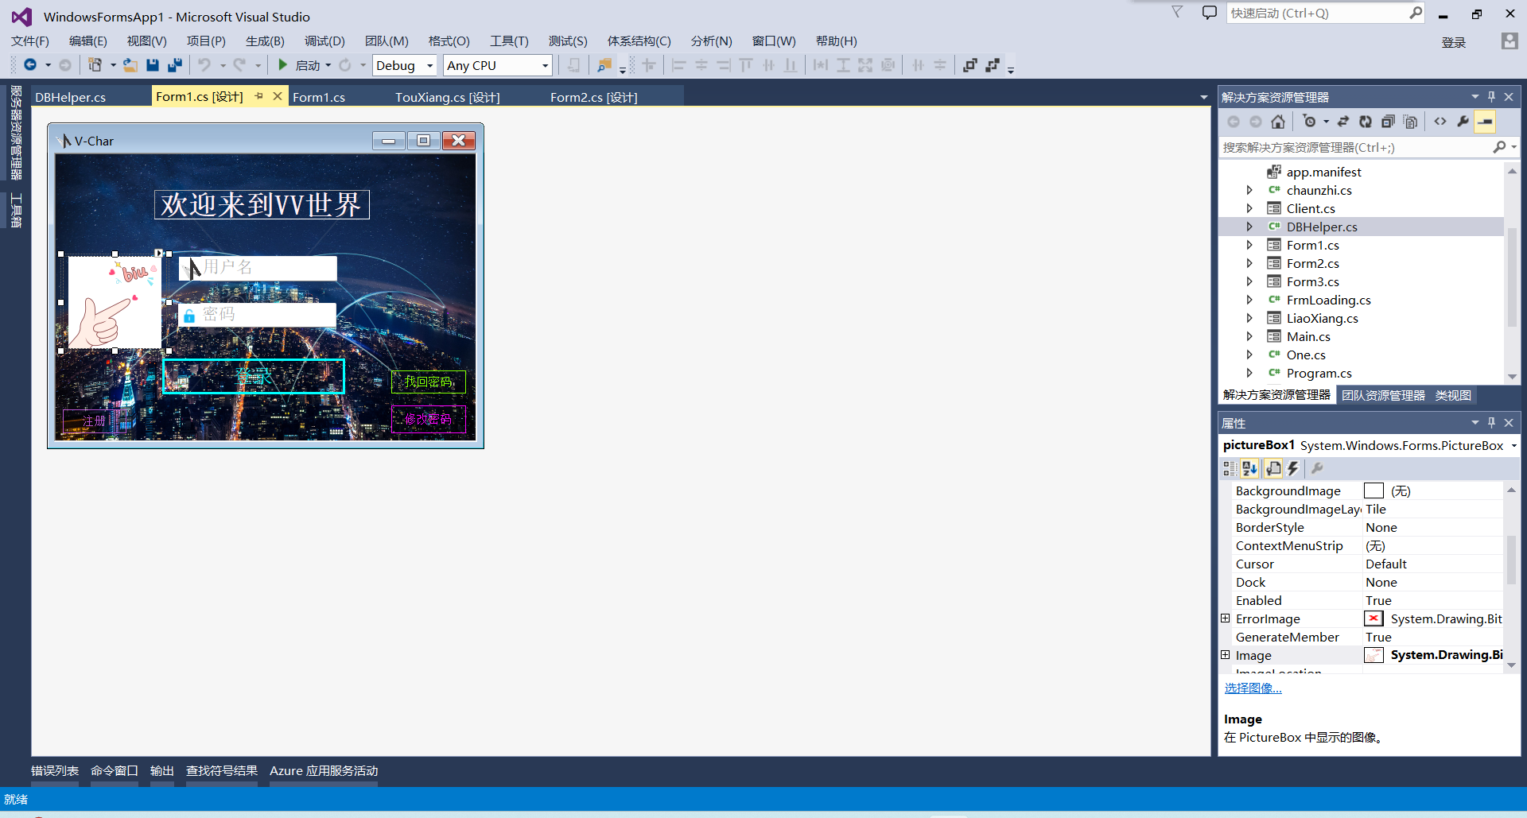
Task: Open the 输出 panel at the bottom
Action: click(161, 770)
